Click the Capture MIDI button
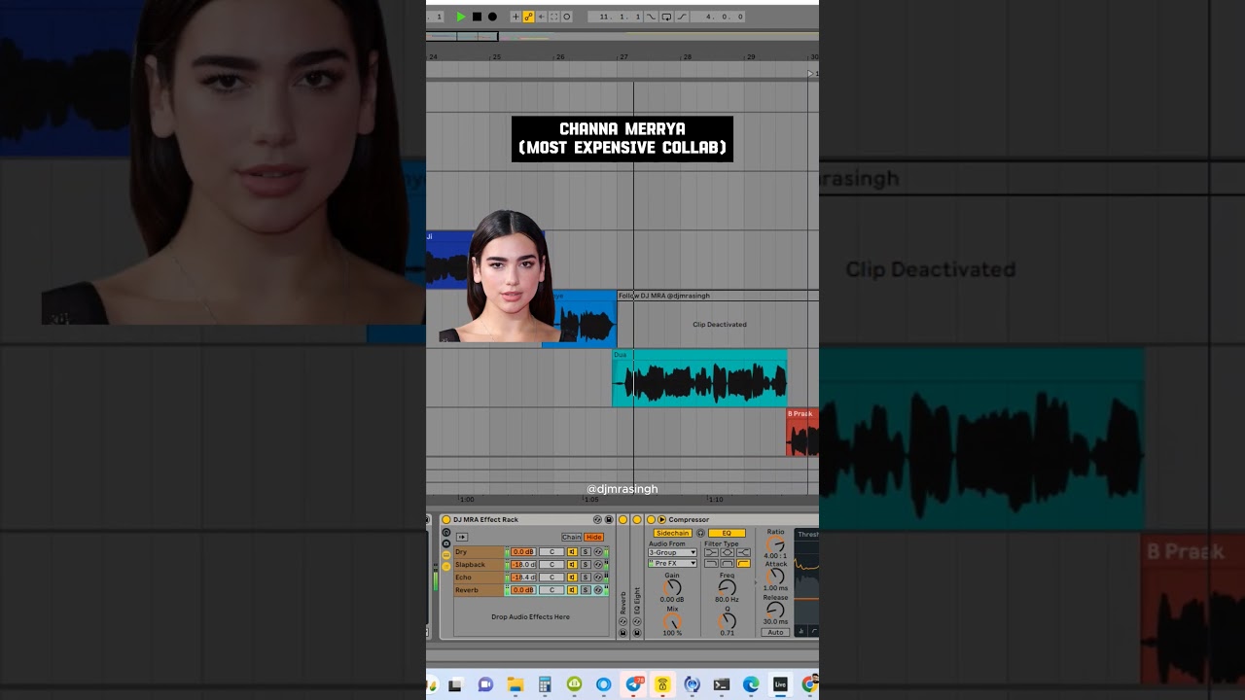 coord(554,17)
